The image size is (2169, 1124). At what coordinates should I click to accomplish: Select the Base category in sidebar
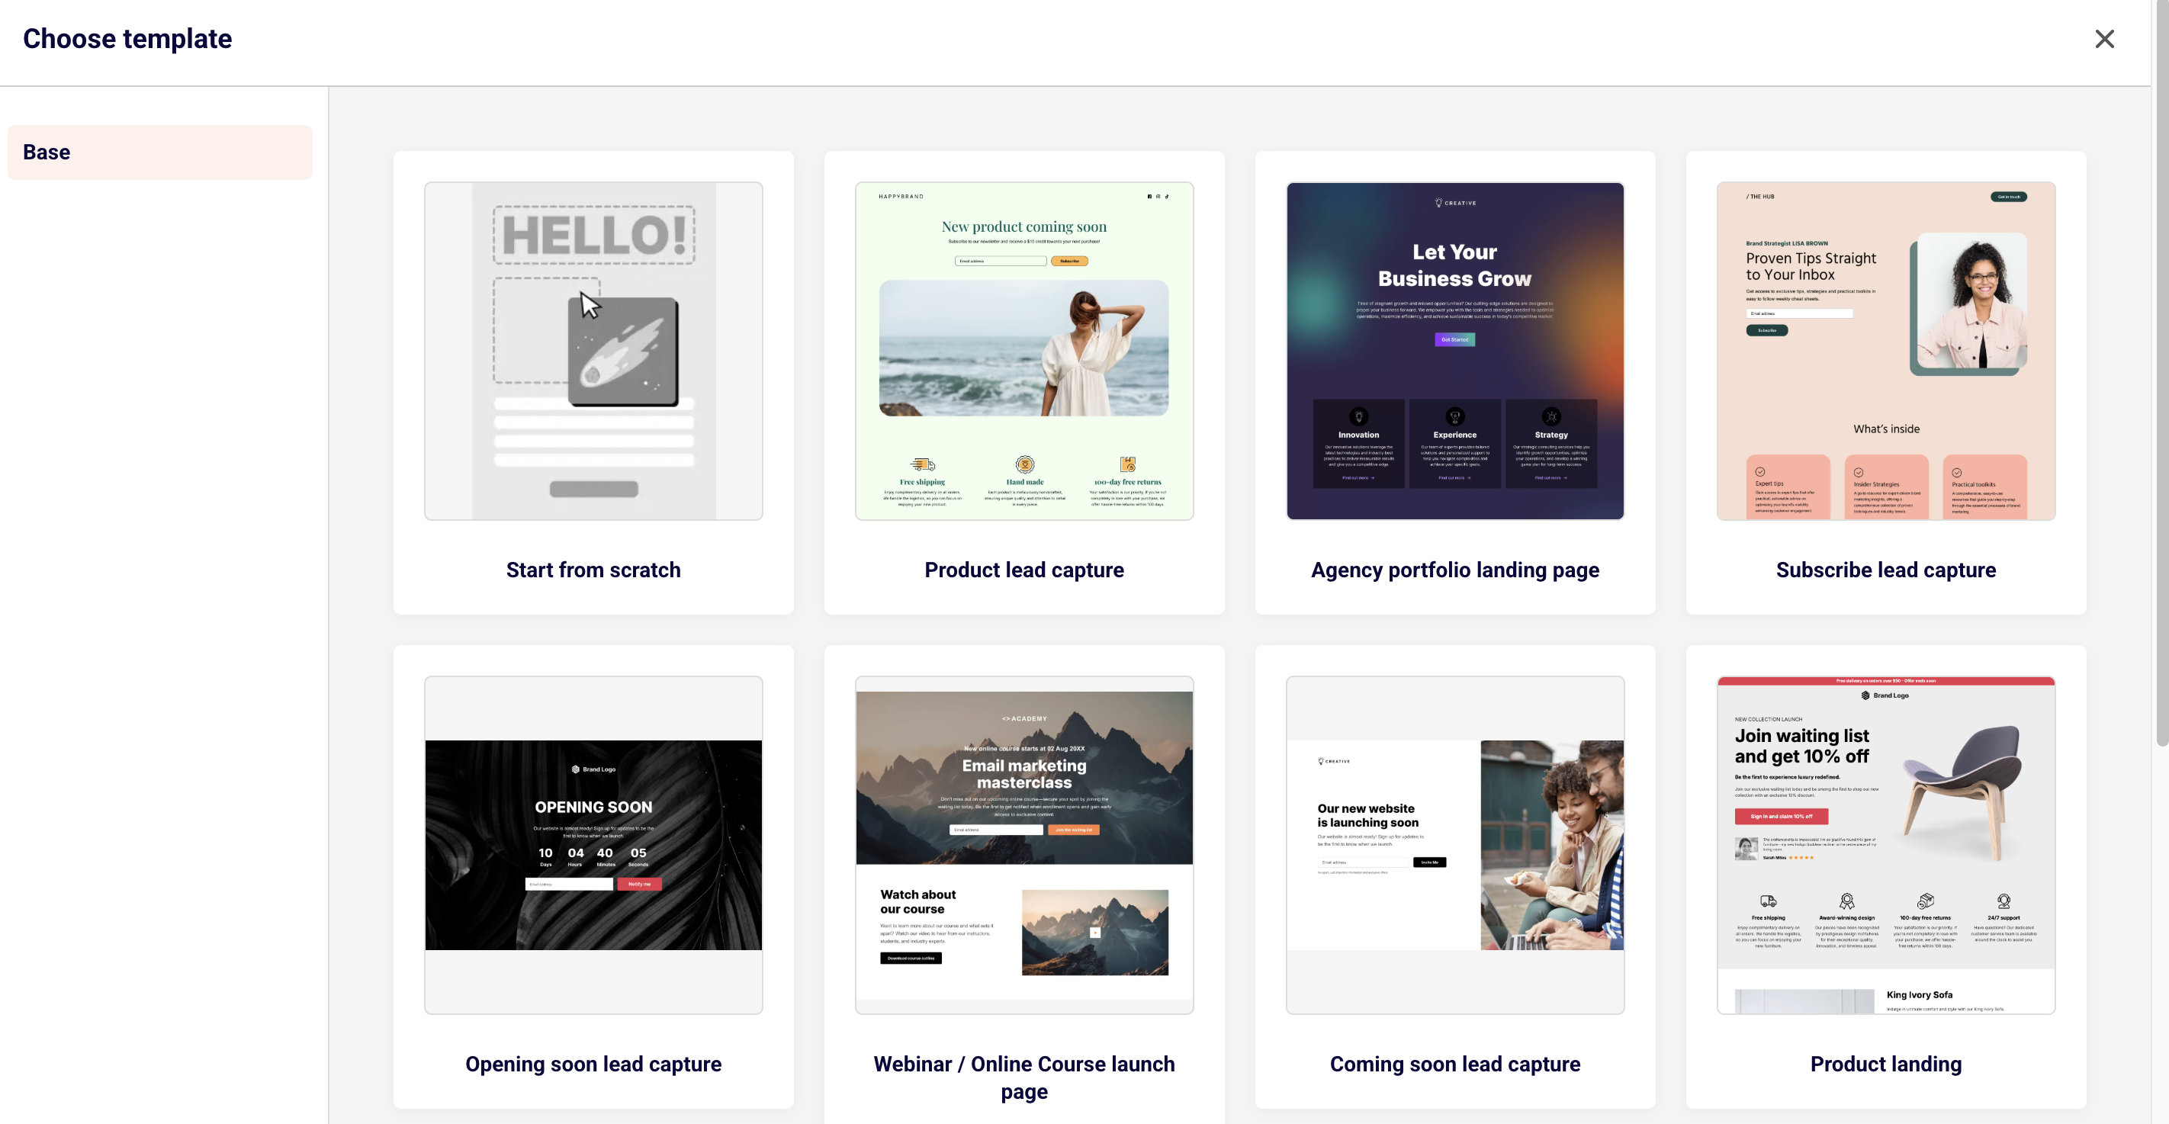pyautogui.click(x=160, y=153)
